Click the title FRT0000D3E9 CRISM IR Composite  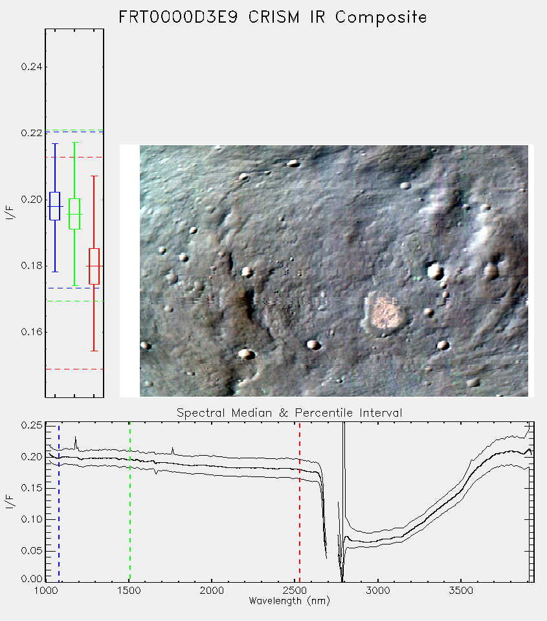(x=273, y=18)
